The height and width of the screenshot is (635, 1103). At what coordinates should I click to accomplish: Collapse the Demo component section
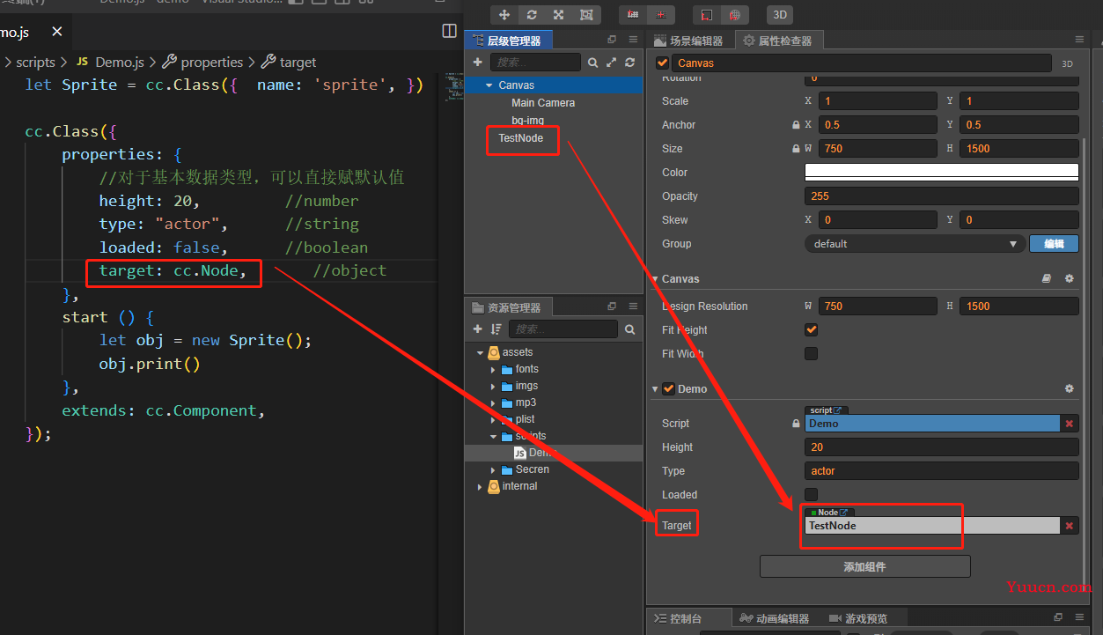[x=655, y=388]
